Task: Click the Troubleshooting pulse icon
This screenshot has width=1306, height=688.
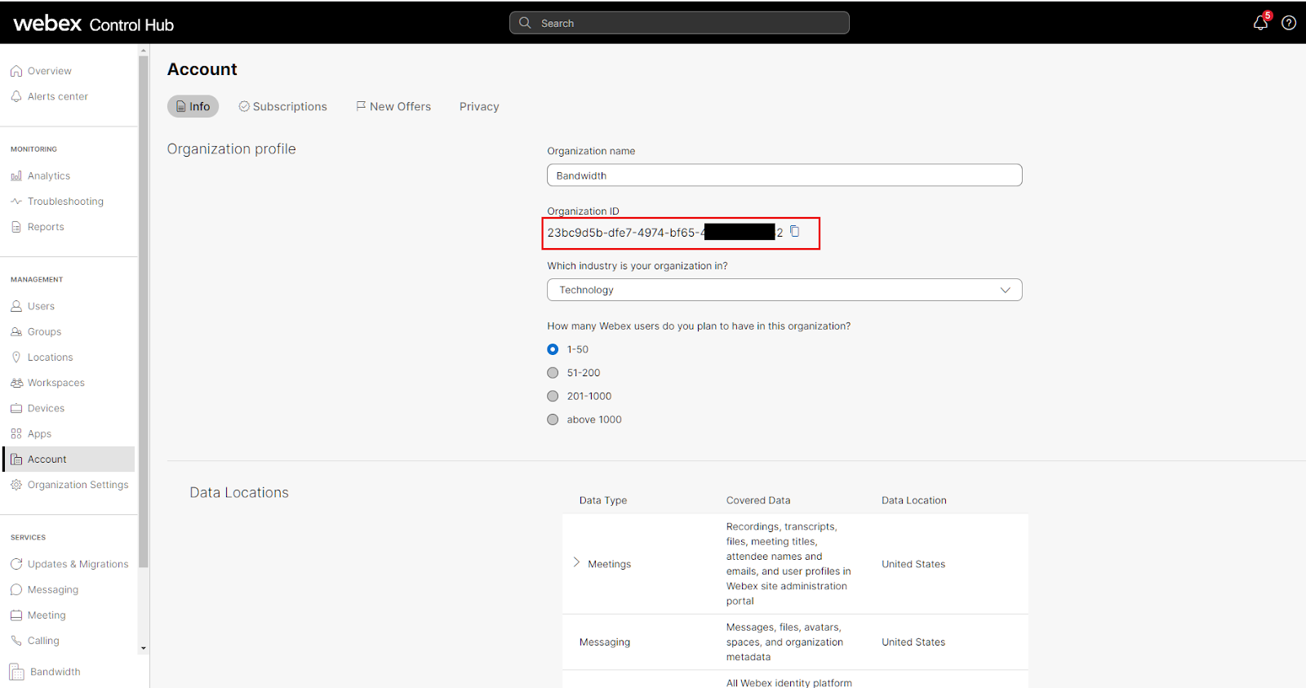Action: (x=16, y=201)
